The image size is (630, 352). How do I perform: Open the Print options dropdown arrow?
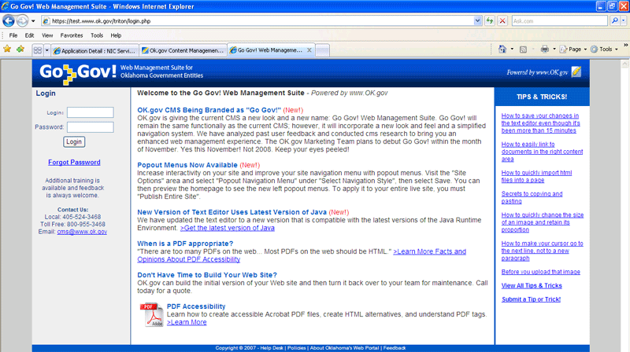pyautogui.click(x=554, y=49)
